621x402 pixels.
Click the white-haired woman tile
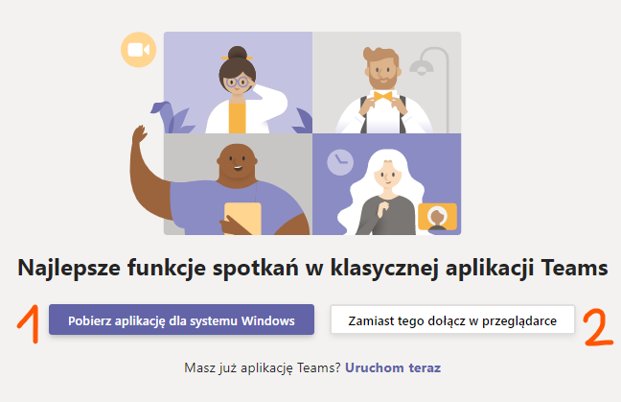[x=386, y=184]
